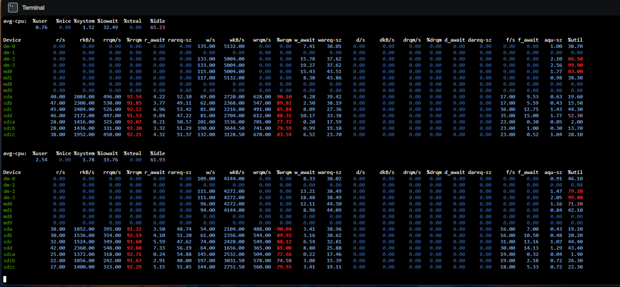The width and height of the screenshot is (620, 287).
Task: Click the wkB/s value 2751.50
Action: tap(235, 267)
